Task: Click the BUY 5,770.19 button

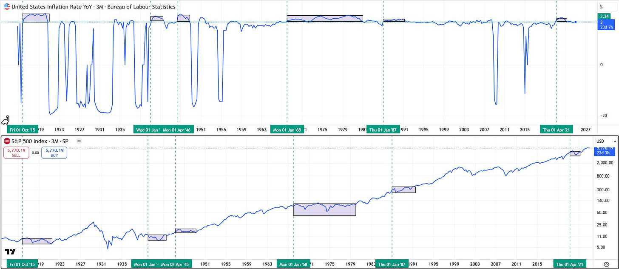Action: pyautogui.click(x=54, y=153)
